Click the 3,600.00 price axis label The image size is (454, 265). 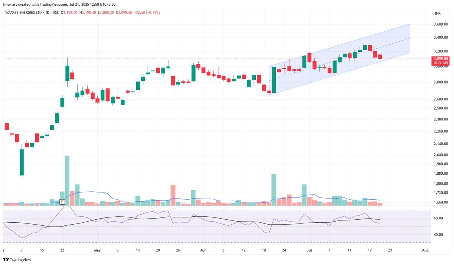(x=441, y=25)
